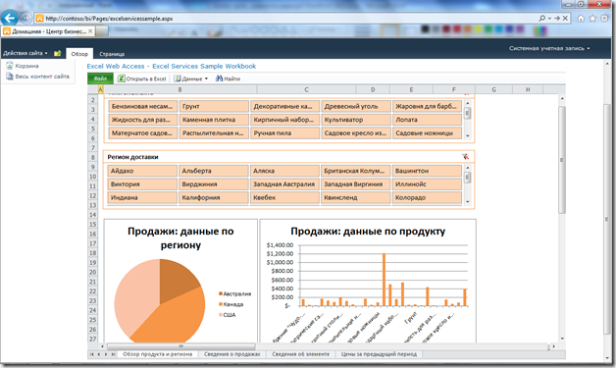Select region slicer item Западная Австралия
Screen dimensions: 616x368
pos(284,184)
